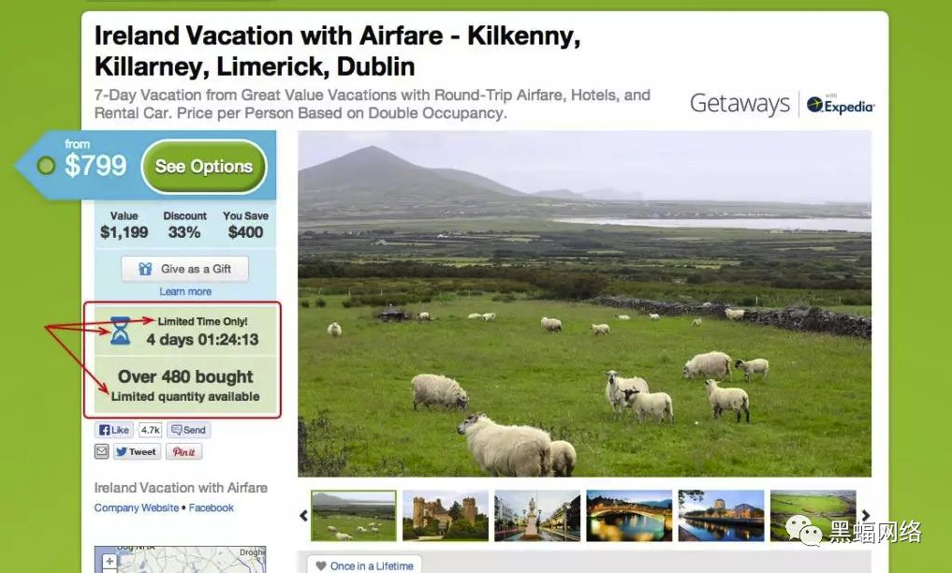This screenshot has width=952, height=573.
Task: Select the street statue thumbnail
Action: [536, 515]
